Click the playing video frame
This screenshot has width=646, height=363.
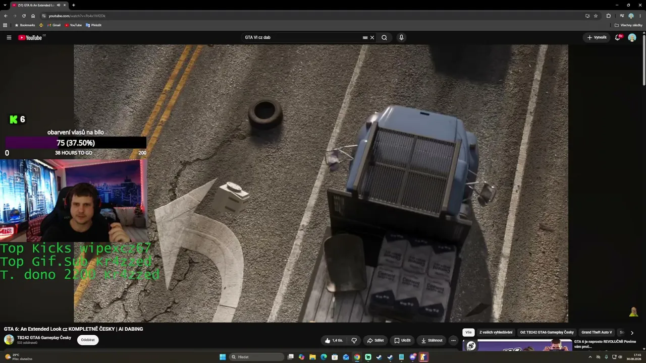pos(321,184)
